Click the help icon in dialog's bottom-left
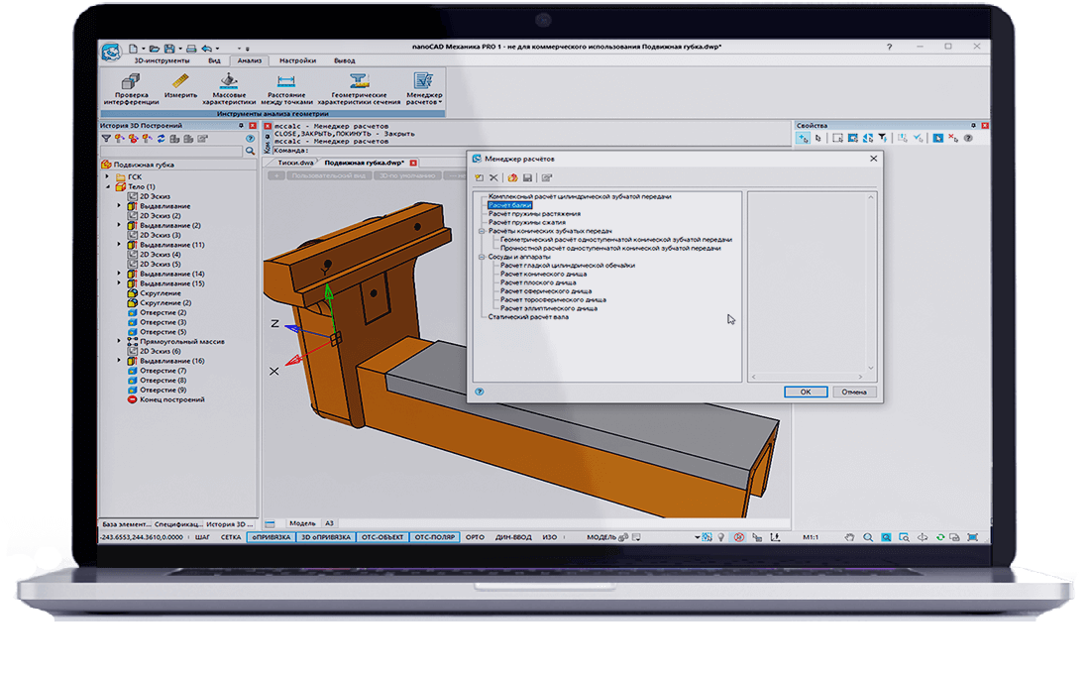Viewport: 1090px width, 674px height. [479, 392]
